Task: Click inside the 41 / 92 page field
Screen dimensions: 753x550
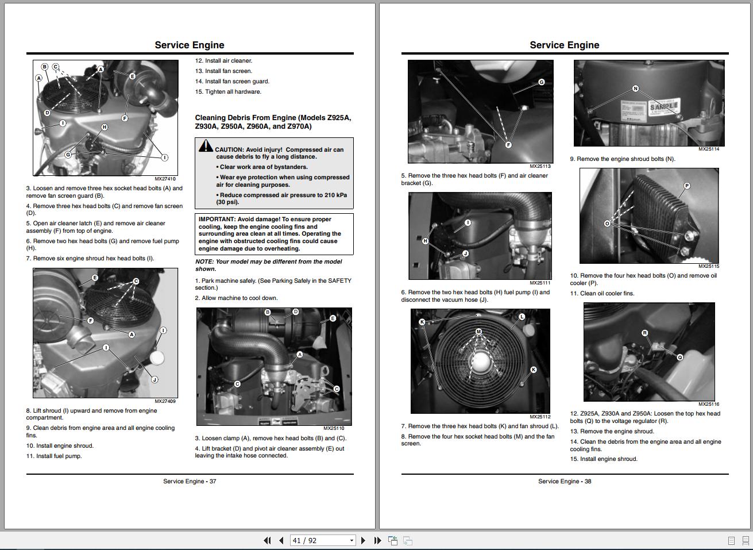Action: point(313,540)
